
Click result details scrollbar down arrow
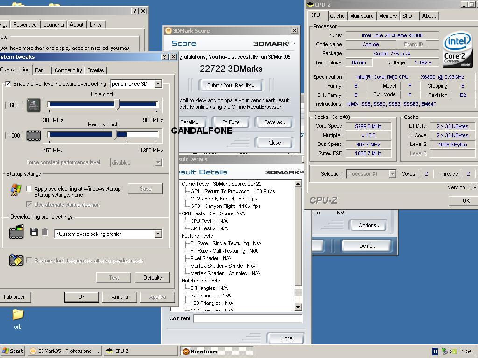click(298, 307)
